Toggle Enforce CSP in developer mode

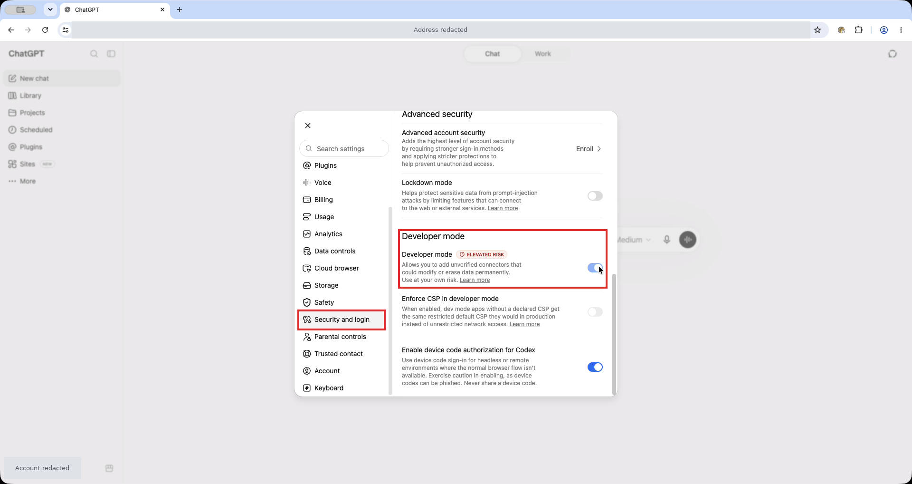tap(595, 312)
